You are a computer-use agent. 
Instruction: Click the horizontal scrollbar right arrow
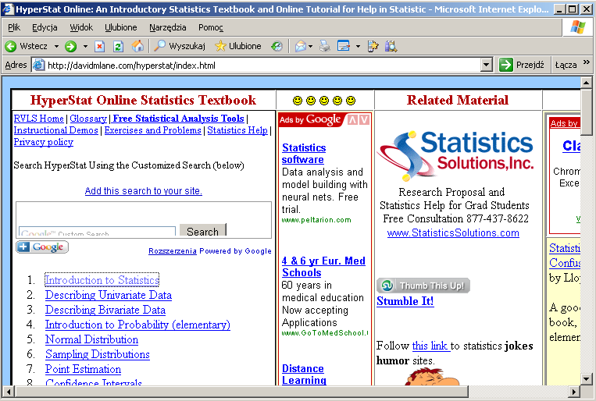coord(574,391)
